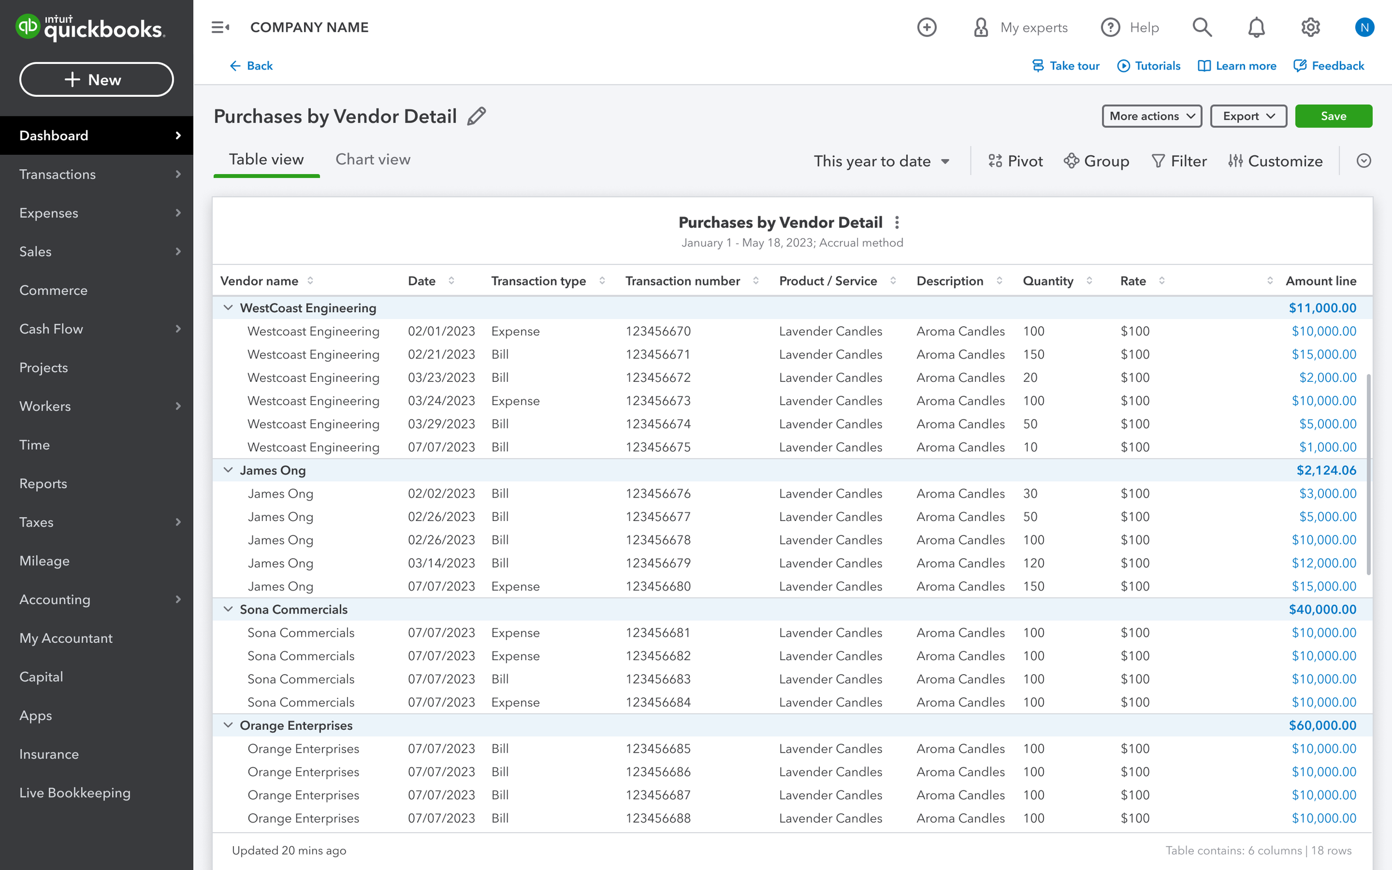Click the QuickBooks logo
The height and width of the screenshot is (870, 1392).
coord(90,27)
